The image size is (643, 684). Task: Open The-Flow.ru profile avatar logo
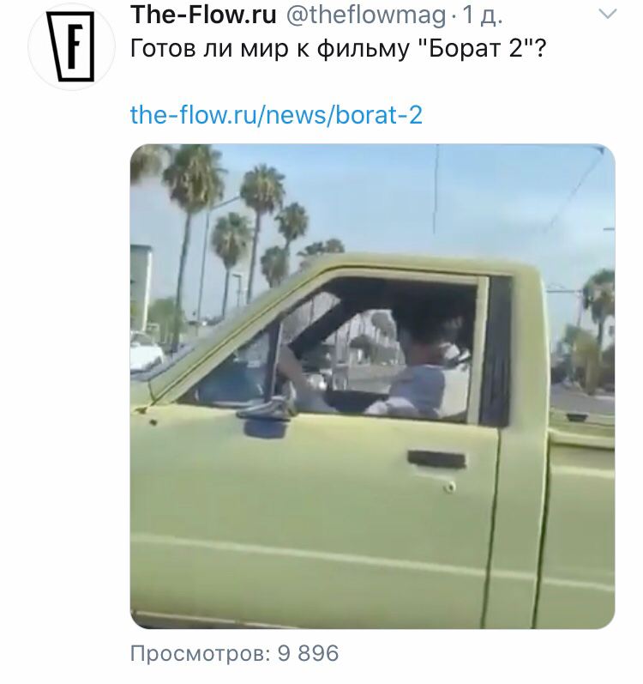click(71, 45)
